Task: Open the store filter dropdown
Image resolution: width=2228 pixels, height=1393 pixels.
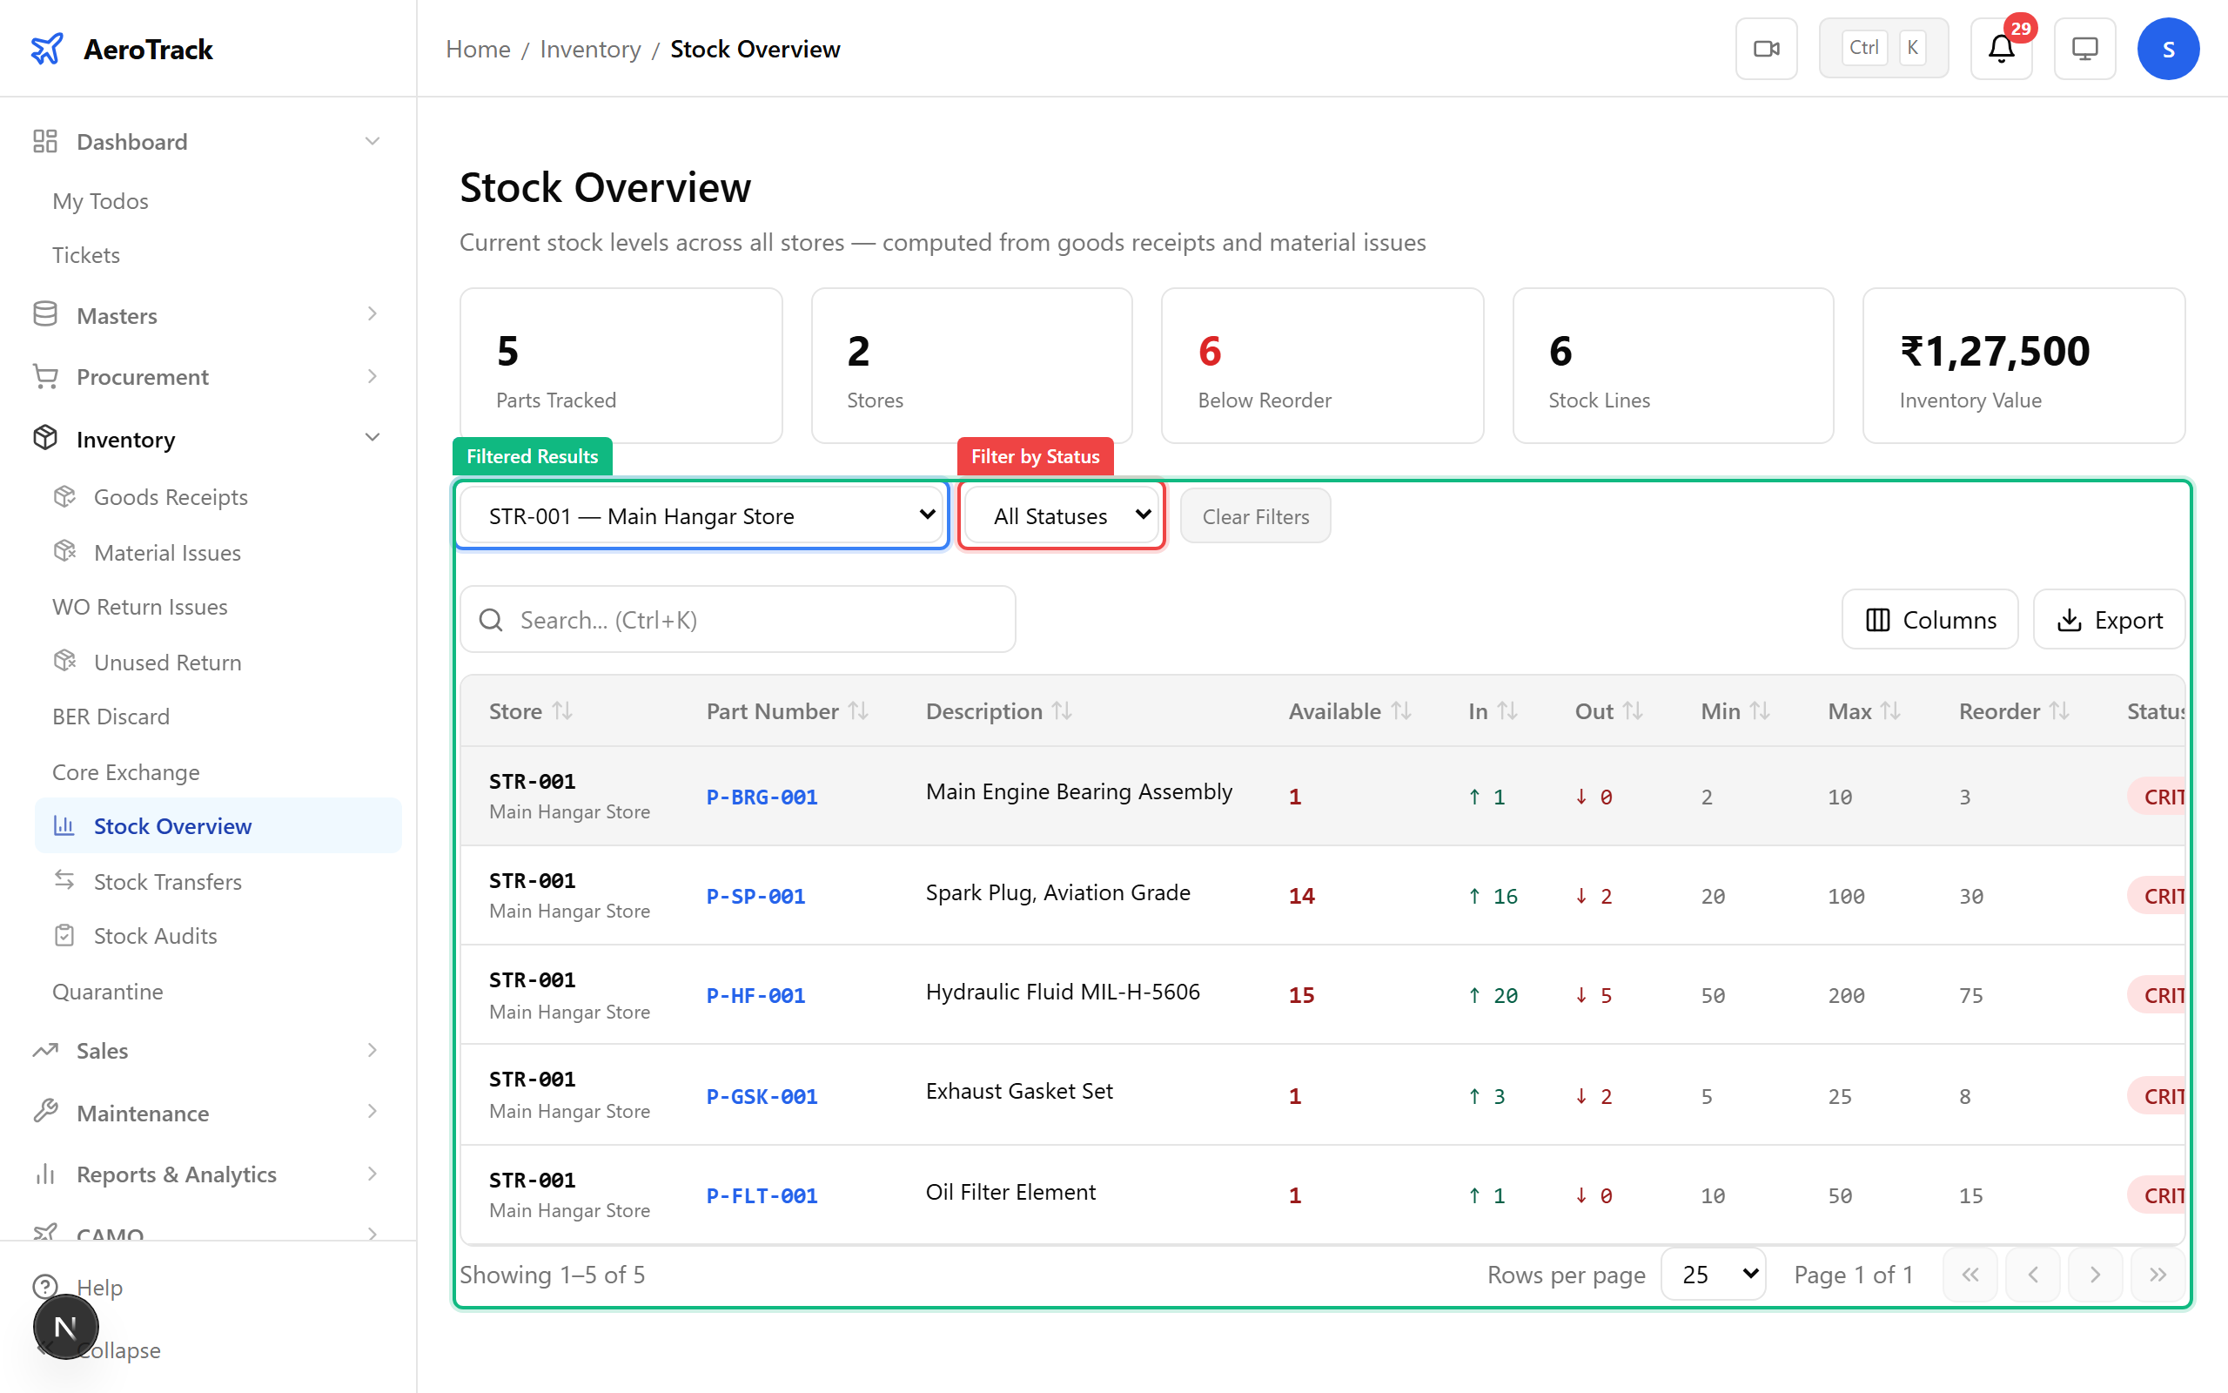Action: [x=701, y=515]
